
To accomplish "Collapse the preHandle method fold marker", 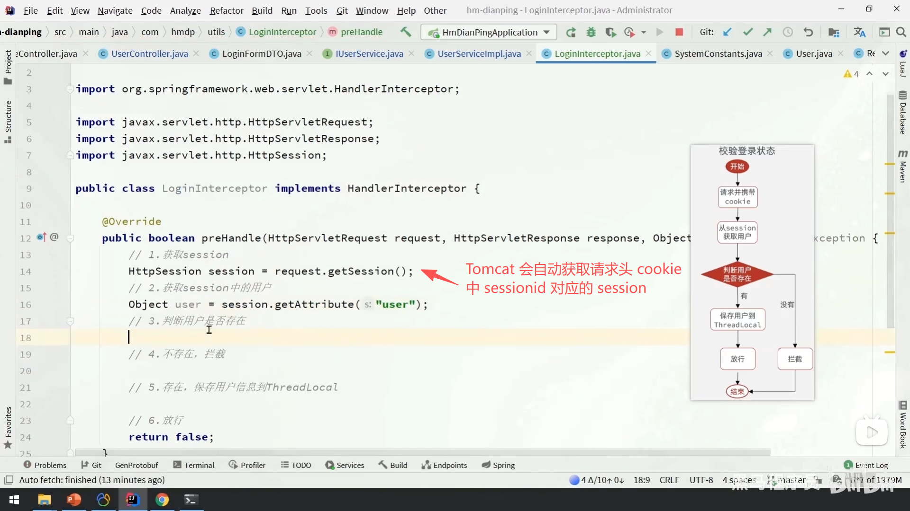I will (70, 238).
